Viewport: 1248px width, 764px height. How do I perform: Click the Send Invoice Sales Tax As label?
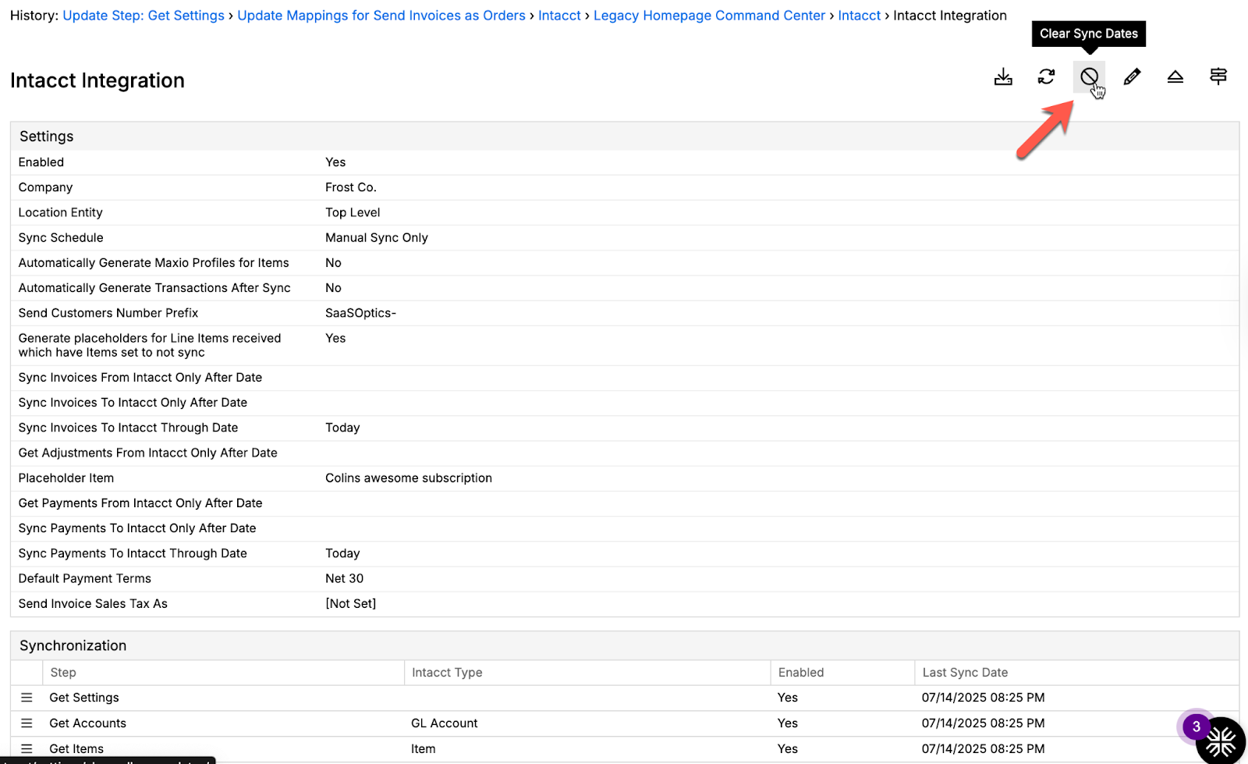[x=93, y=604]
